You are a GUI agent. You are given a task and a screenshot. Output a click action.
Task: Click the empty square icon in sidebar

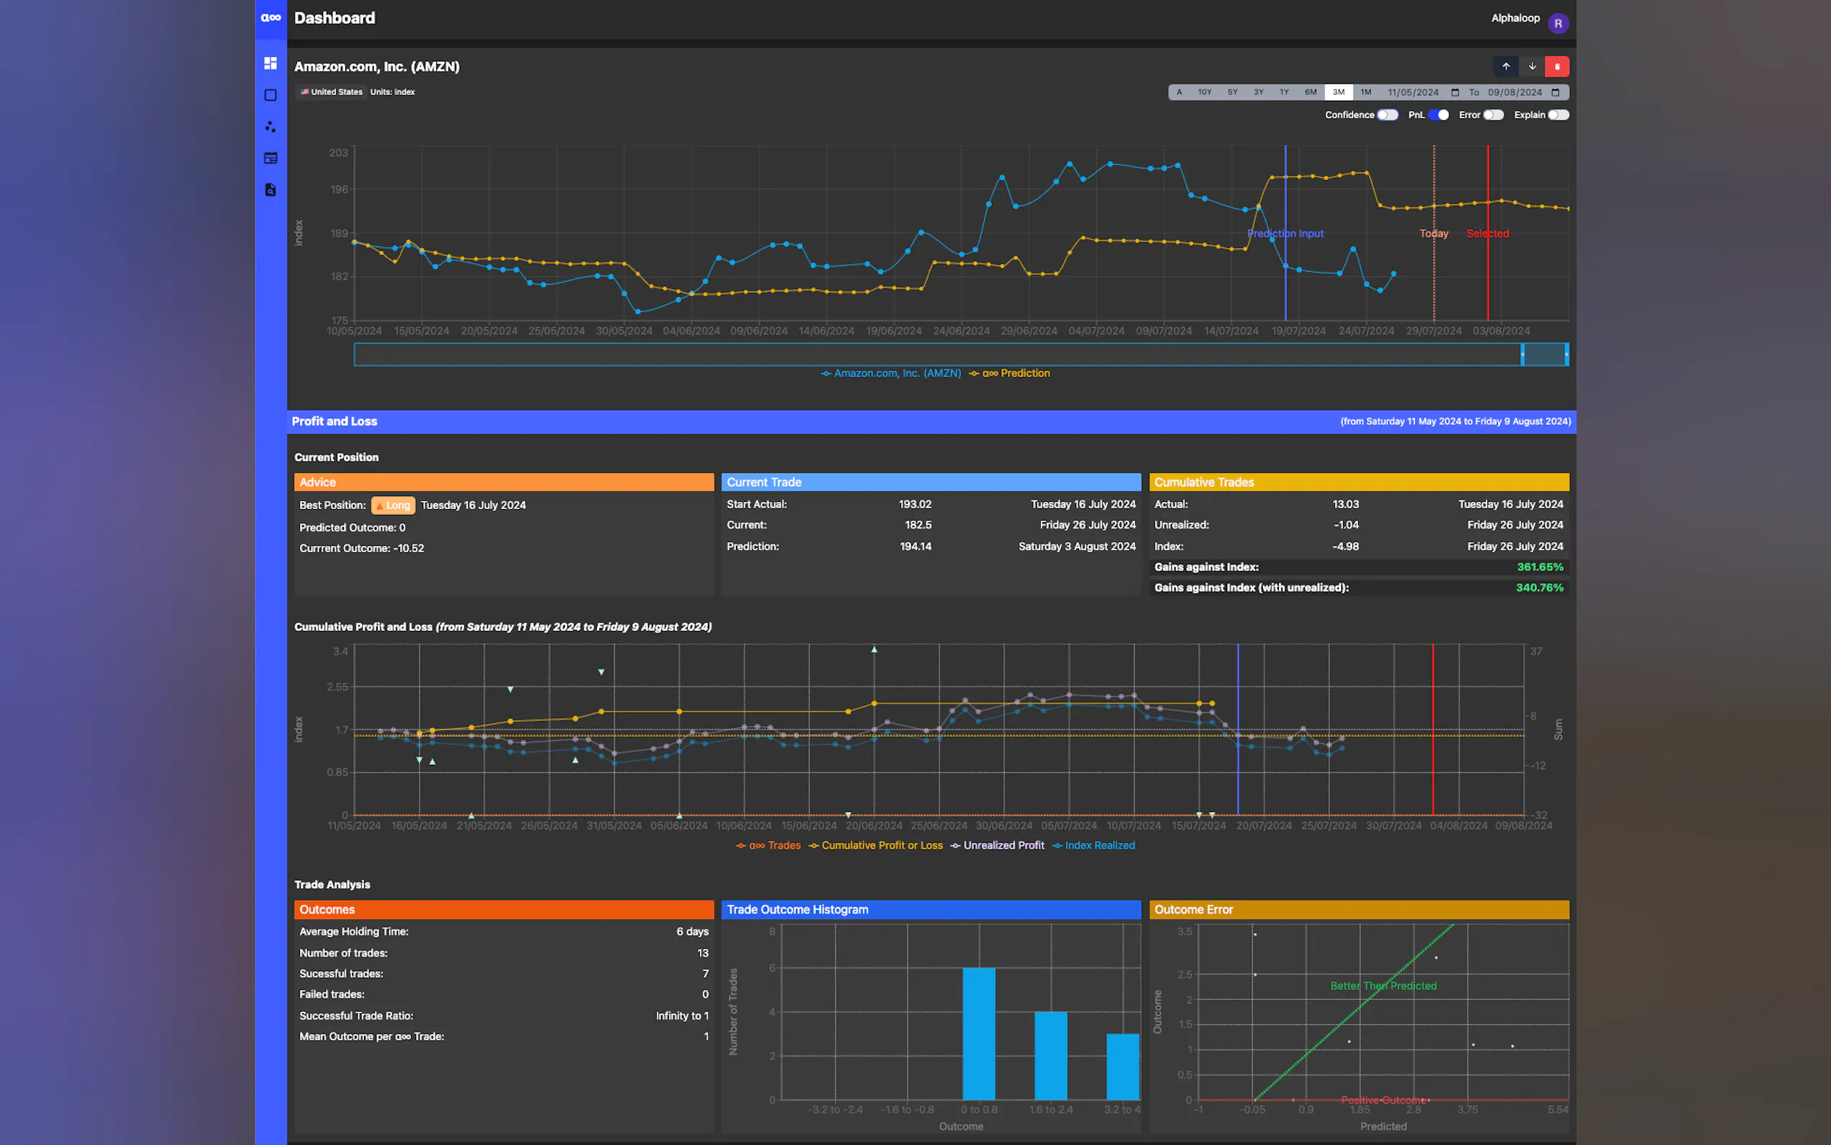(270, 95)
